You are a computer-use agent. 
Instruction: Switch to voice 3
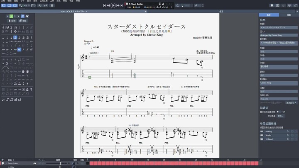[x=15, y=16]
